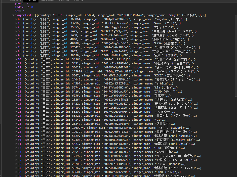Image resolution: width=237 pixels, height=177 pixels.
Task: Expand item 2 with singer_id 25855
Action: [16, 27]
